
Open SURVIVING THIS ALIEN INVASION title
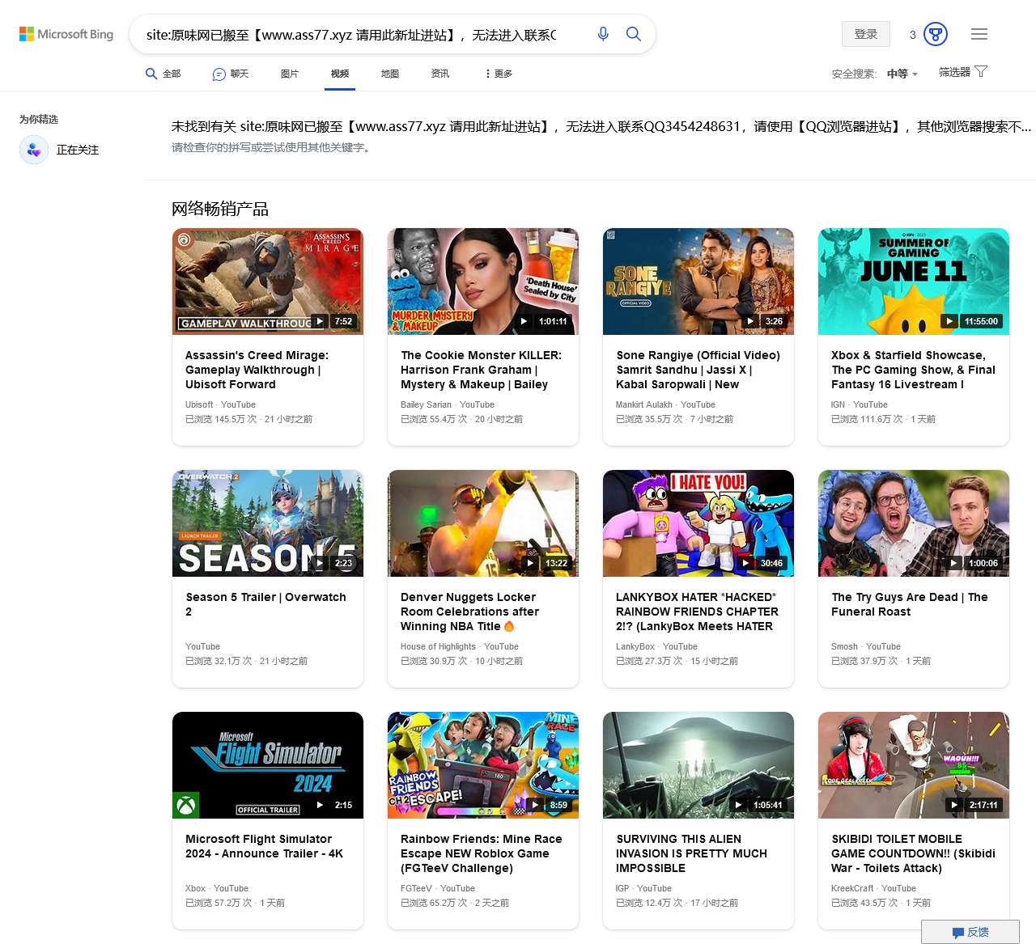tap(691, 853)
